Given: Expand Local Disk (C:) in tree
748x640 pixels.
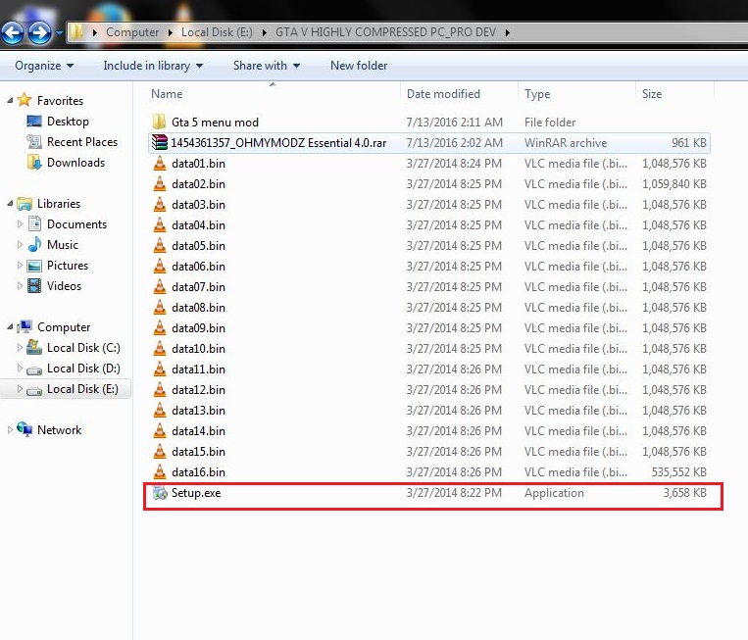Looking at the screenshot, I should pos(20,348).
